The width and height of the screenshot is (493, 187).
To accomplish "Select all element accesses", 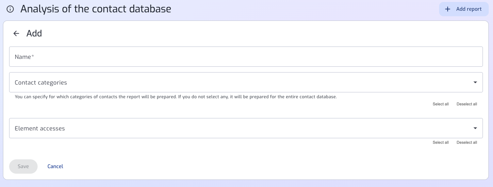I will pos(440,142).
